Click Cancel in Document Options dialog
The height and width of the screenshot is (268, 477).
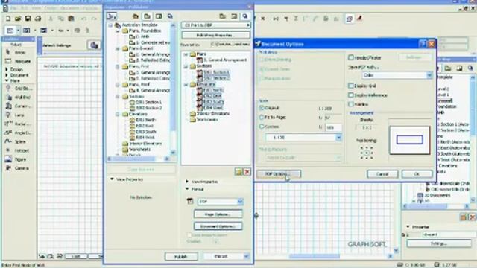[x=382, y=173]
